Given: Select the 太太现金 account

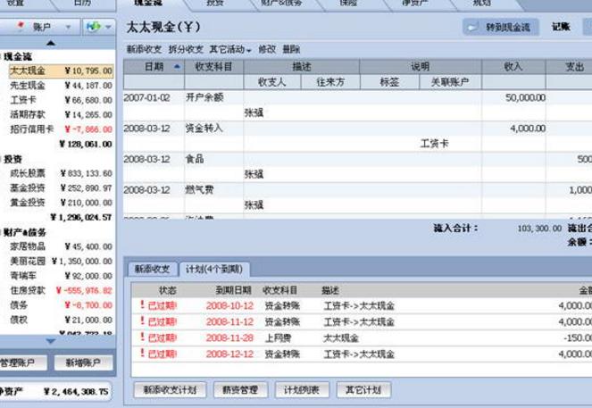Looking at the screenshot, I should click(x=61, y=71).
